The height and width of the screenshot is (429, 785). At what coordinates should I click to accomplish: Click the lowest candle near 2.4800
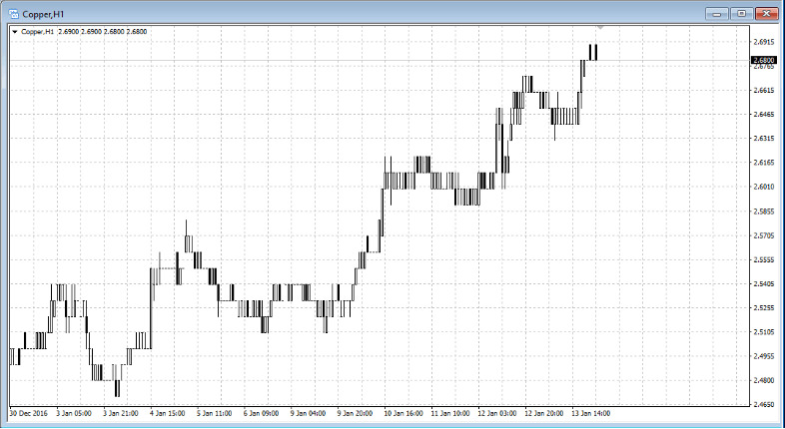tap(118, 388)
